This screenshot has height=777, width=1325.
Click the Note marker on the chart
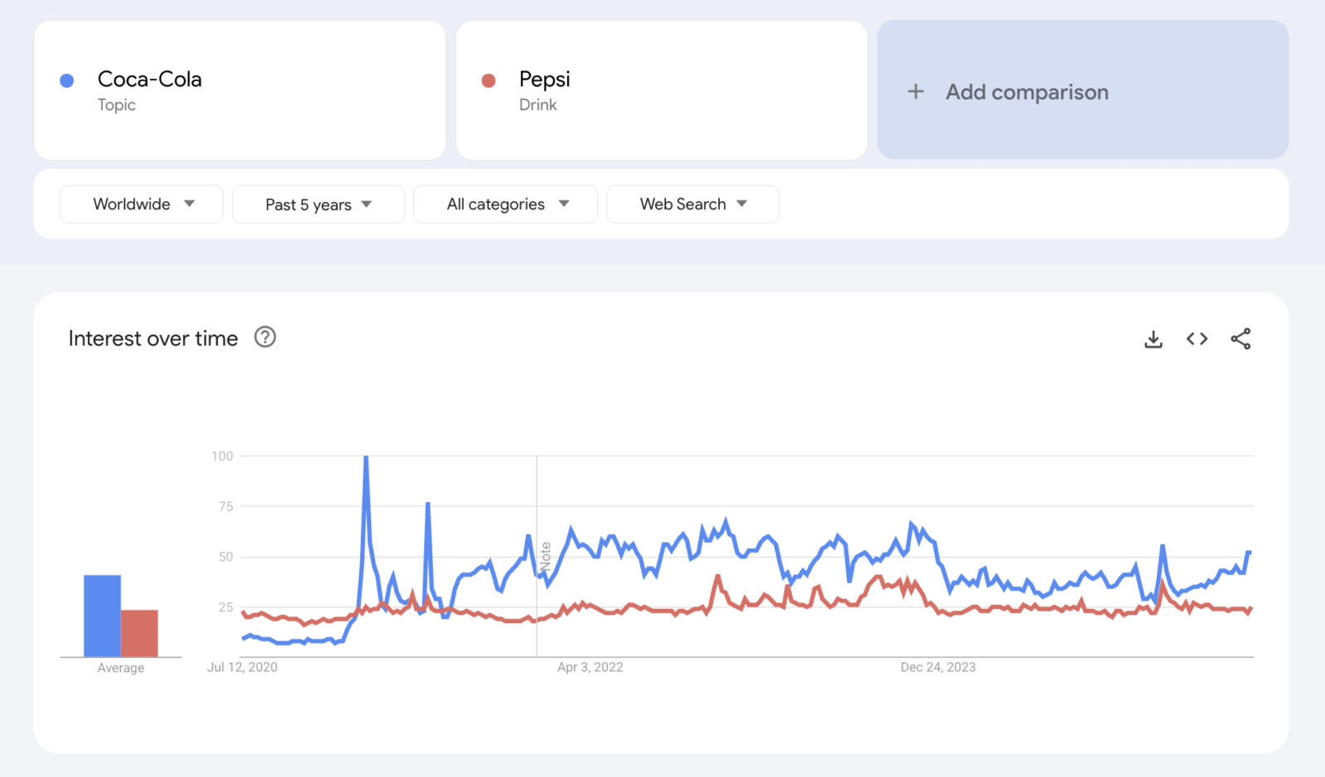pyautogui.click(x=545, y=557)
